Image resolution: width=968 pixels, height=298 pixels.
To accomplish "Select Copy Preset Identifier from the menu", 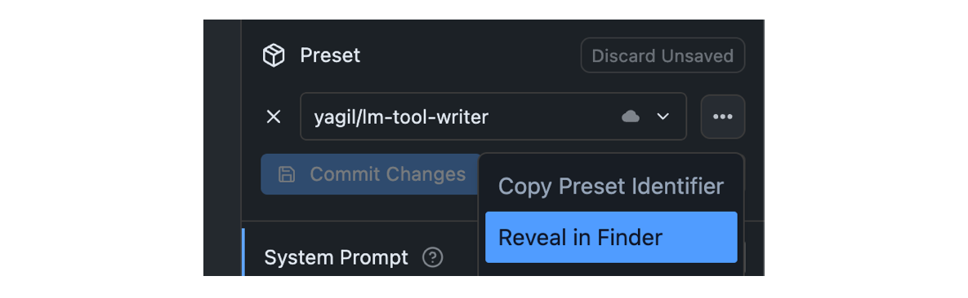I will 611,186.
